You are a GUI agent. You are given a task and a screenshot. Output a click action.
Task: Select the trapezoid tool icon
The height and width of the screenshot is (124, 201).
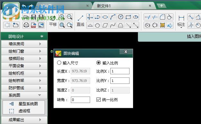(121, 25)
